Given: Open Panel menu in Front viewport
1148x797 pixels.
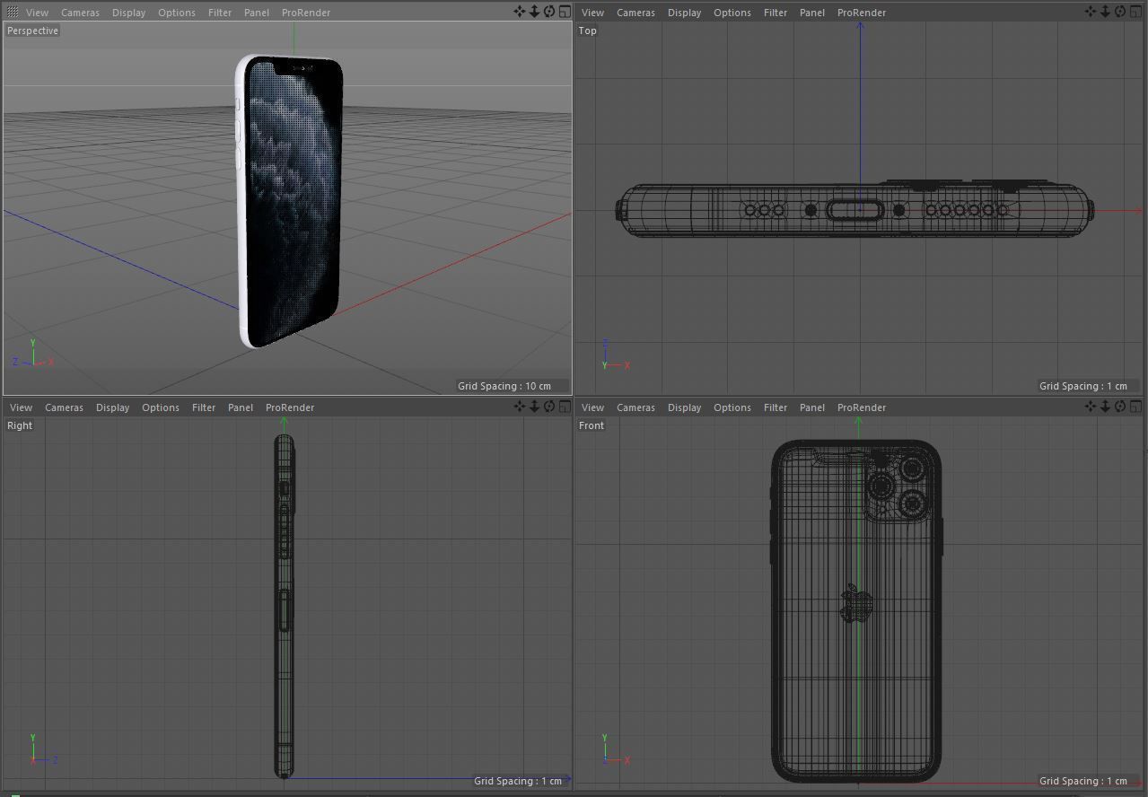Looking at the screenshot, I should click(x=812, y=407).
